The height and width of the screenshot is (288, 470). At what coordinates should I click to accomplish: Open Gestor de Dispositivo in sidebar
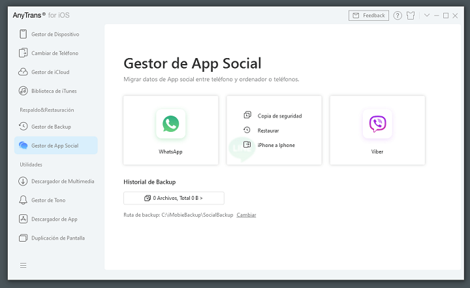pyautogui.click(x=55, y=34)
